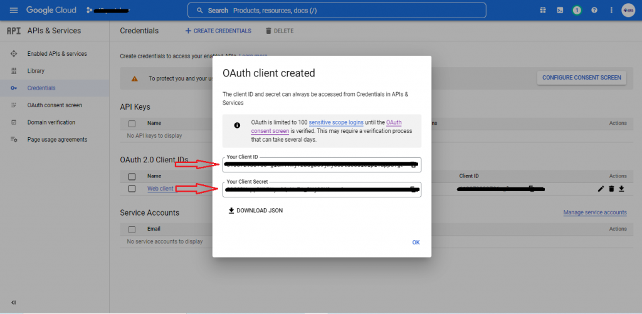The height and width of the screenshot is (314, 642).
Task: Click the Your Client ID field
Action: 322,165
